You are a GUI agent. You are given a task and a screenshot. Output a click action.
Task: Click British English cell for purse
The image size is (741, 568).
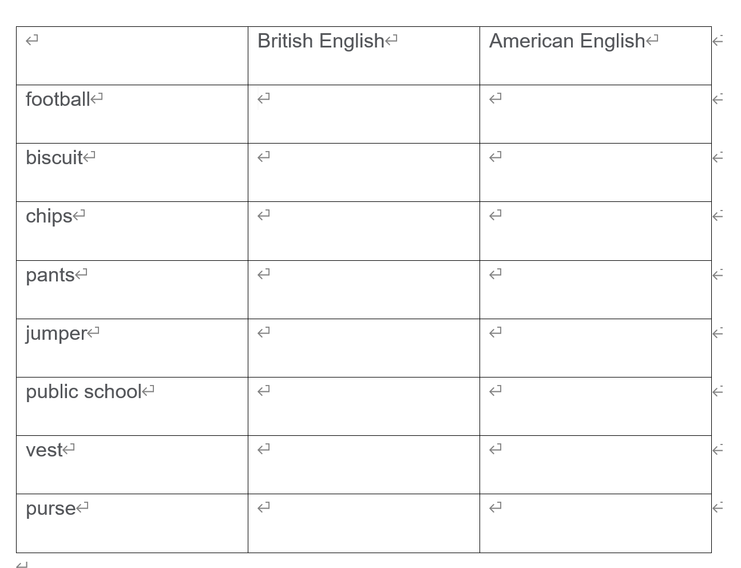363,523
